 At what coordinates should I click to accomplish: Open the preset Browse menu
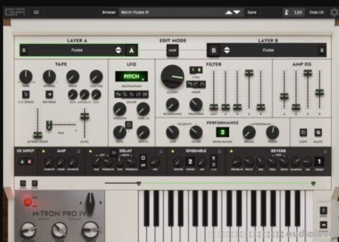(x=109, y=13)
